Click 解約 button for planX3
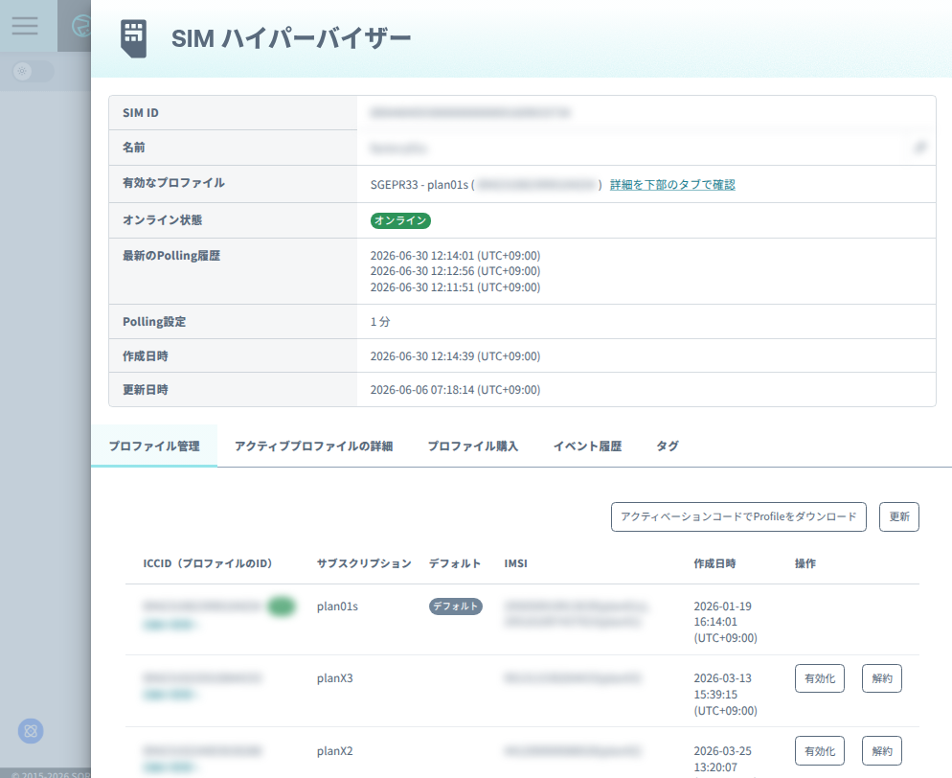The height and width of the screenshot is (778, 952). 881,678
